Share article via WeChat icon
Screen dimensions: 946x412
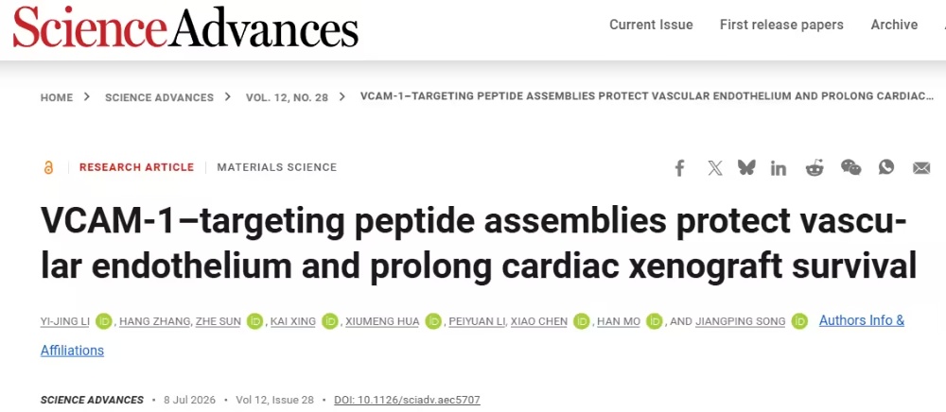[x=851, y=167]
